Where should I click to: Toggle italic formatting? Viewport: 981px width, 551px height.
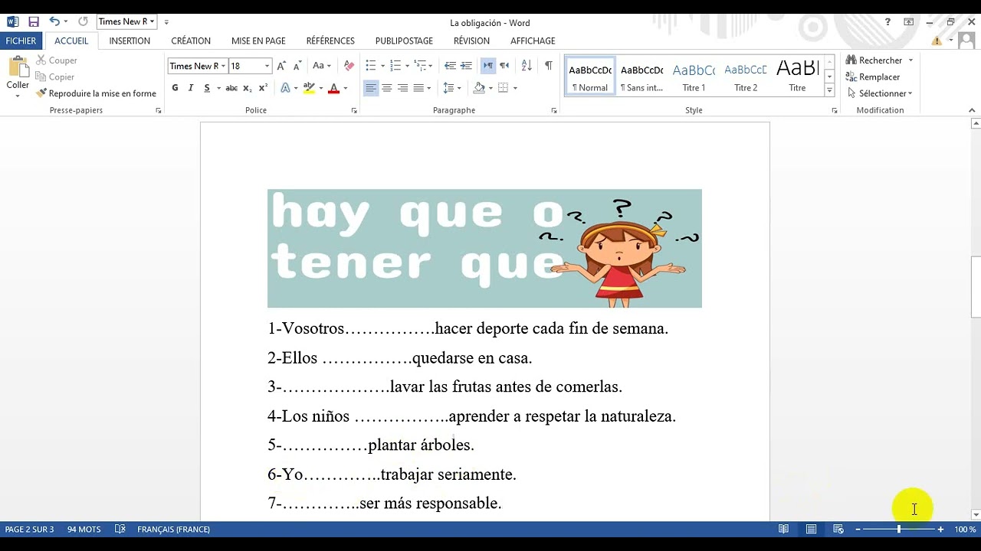click(x=191, y=88)
